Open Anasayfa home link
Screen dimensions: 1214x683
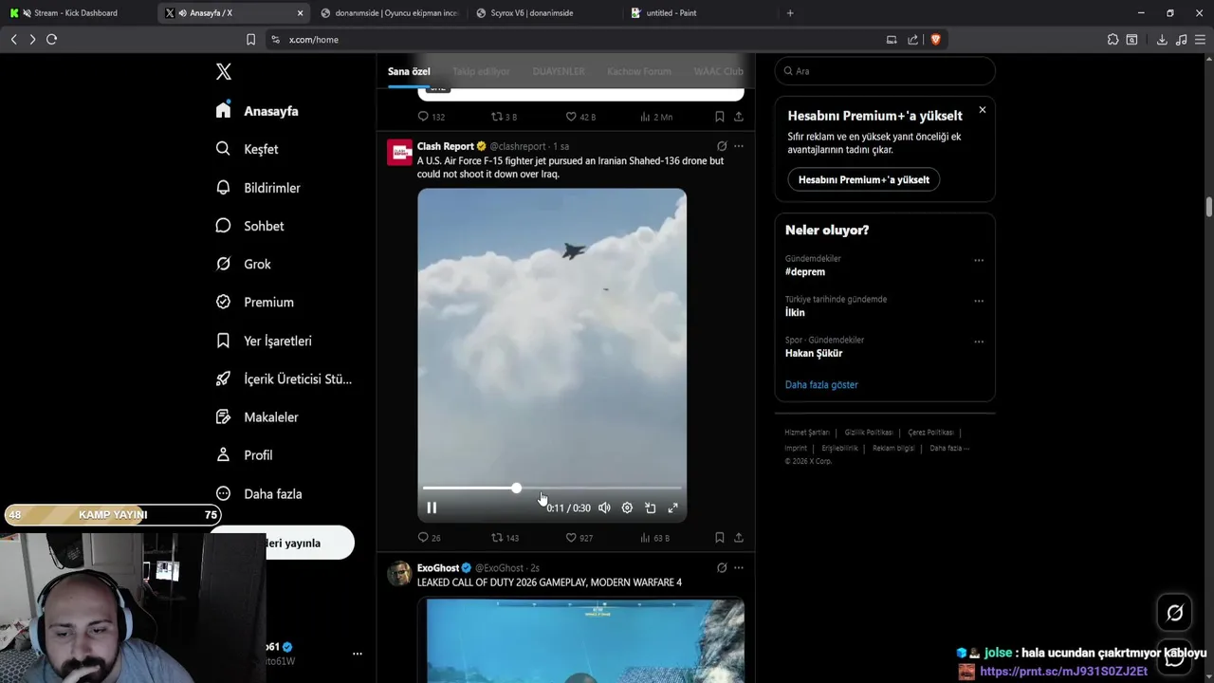(x=257, y=111)
